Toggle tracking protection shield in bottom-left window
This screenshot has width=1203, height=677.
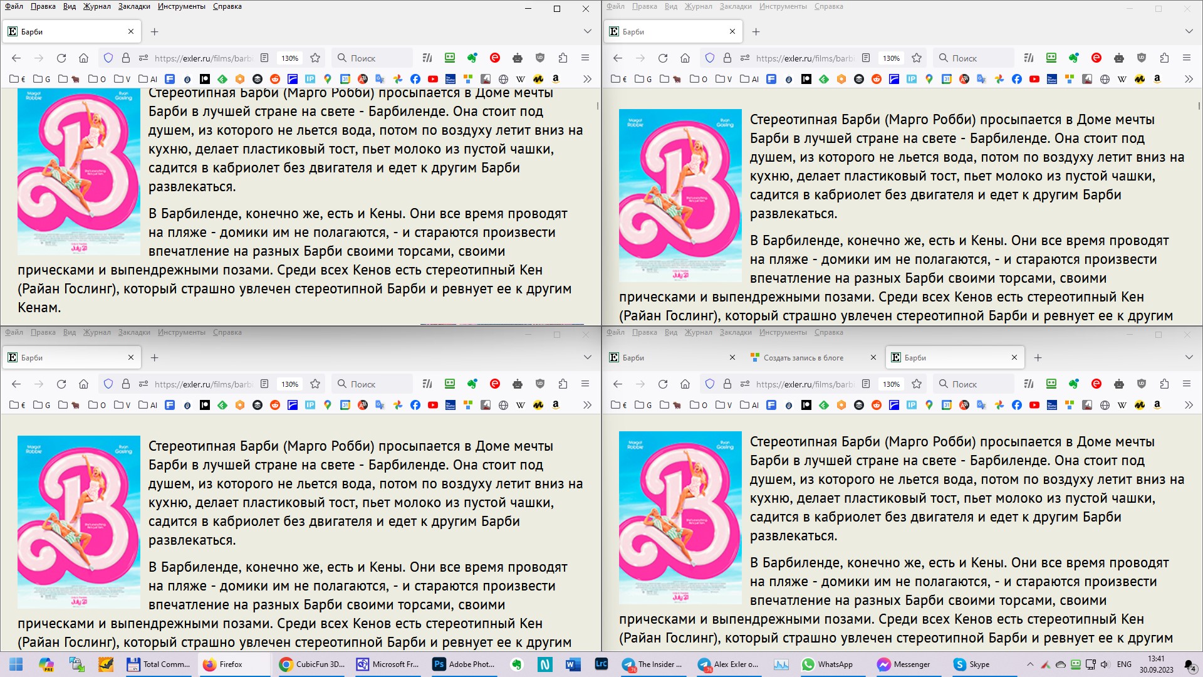point(108,384)
